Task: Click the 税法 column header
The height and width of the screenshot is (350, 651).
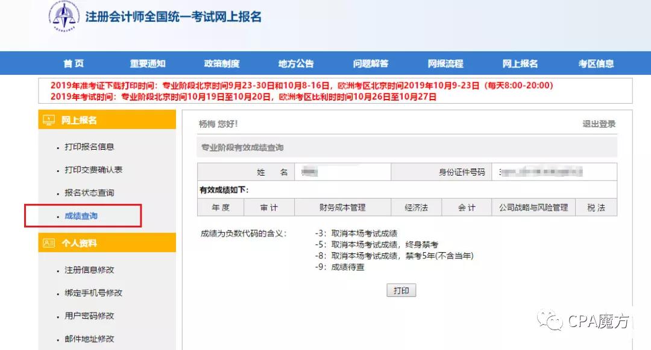Action: coord(596,208)
